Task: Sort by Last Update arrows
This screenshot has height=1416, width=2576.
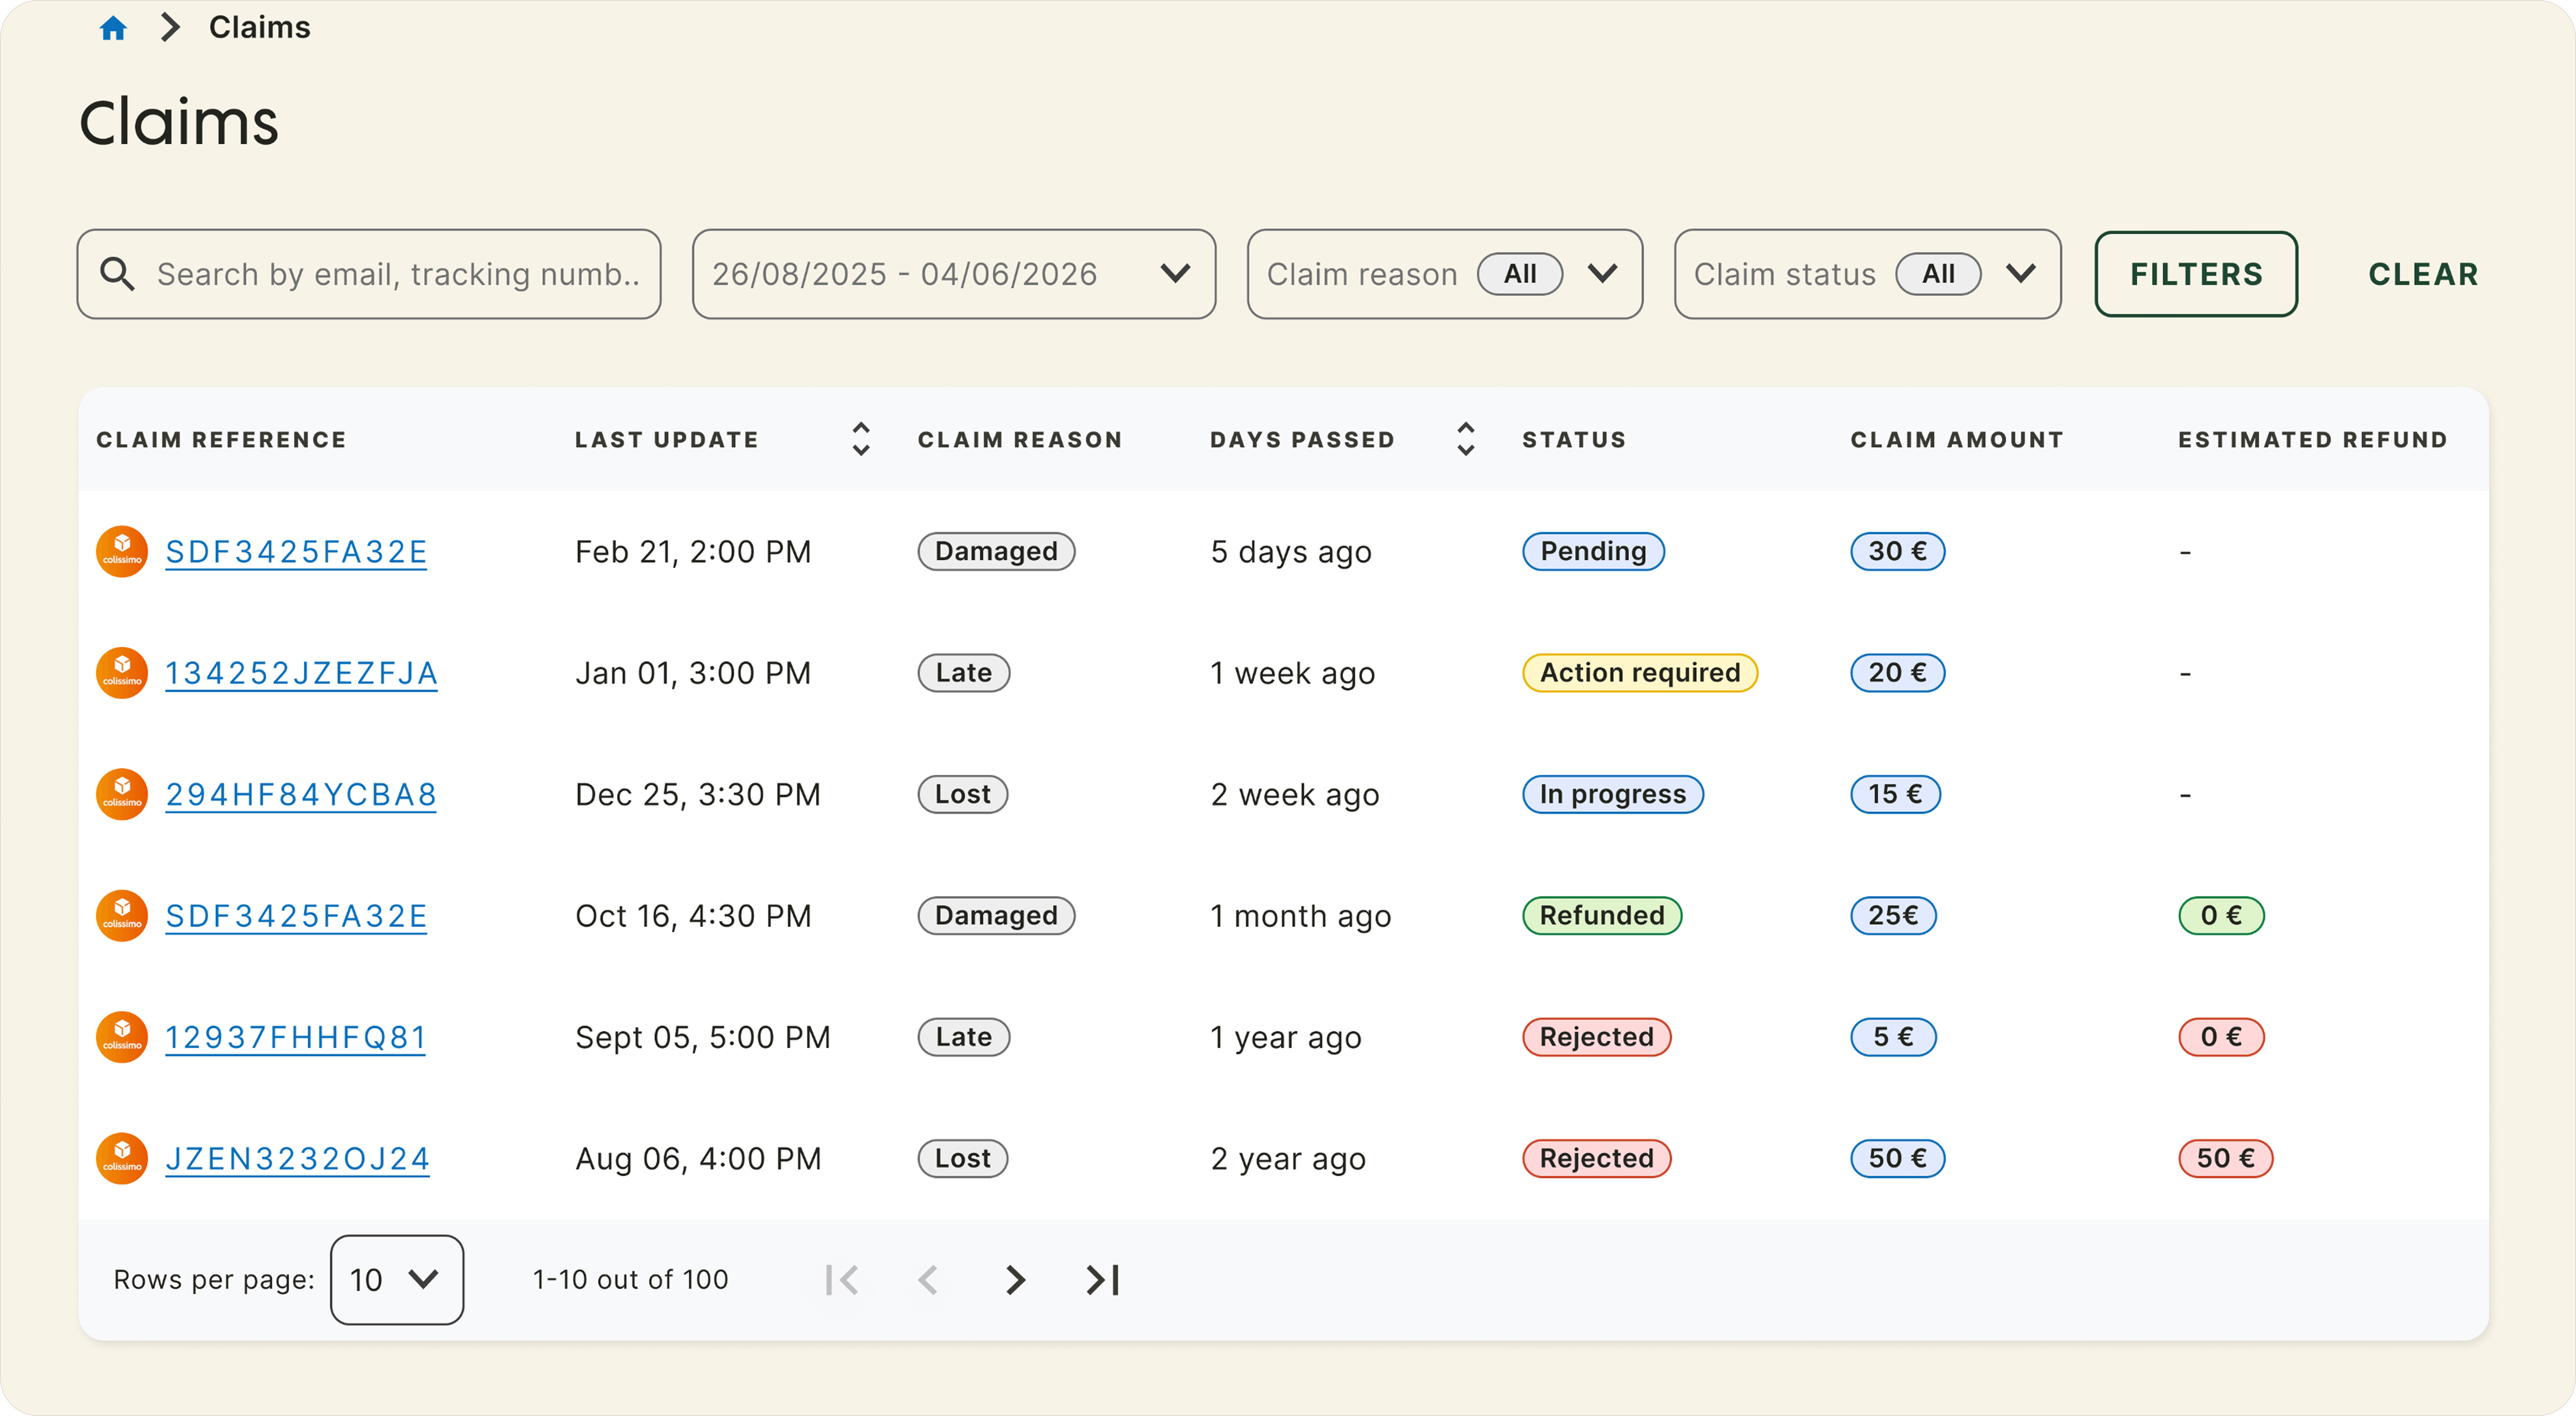Action: click(861, 439)
